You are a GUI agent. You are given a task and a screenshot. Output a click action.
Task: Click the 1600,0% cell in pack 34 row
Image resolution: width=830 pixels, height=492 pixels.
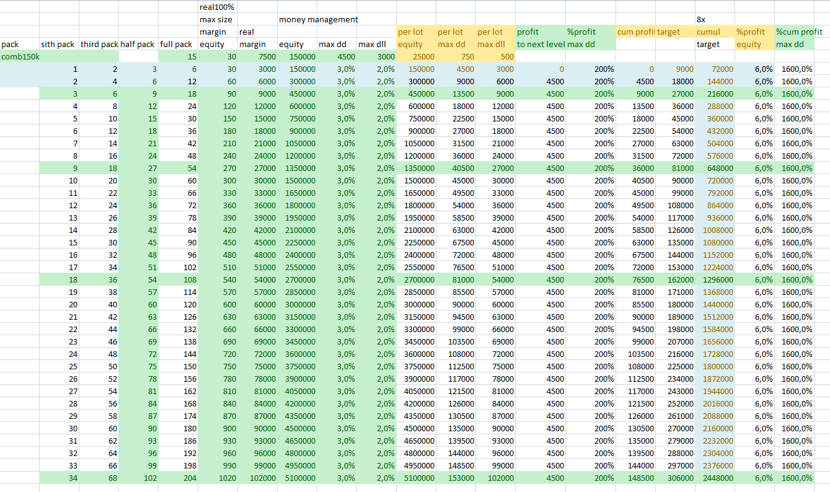tap(794, 478)
